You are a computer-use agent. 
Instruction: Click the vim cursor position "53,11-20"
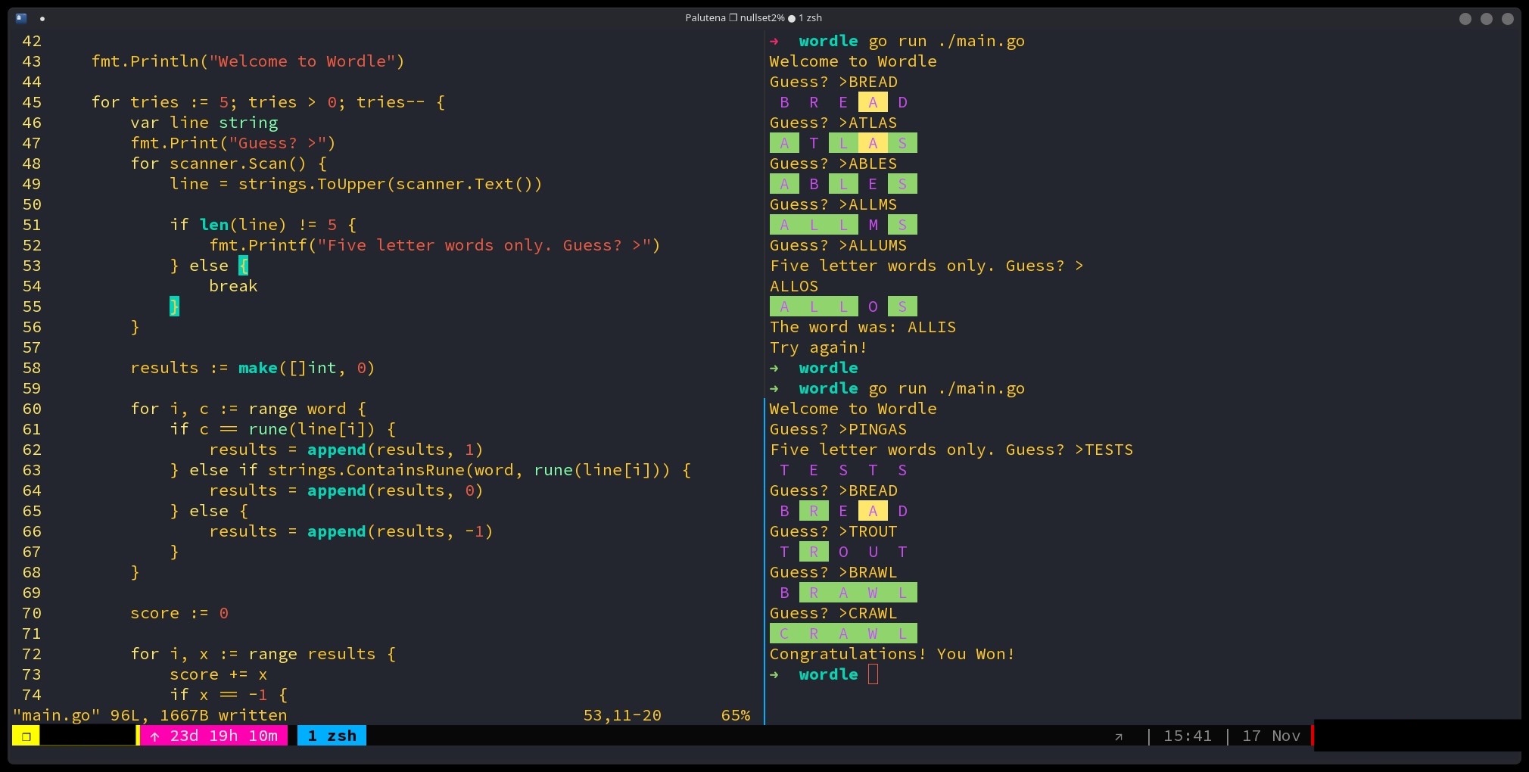coord(622,715)
